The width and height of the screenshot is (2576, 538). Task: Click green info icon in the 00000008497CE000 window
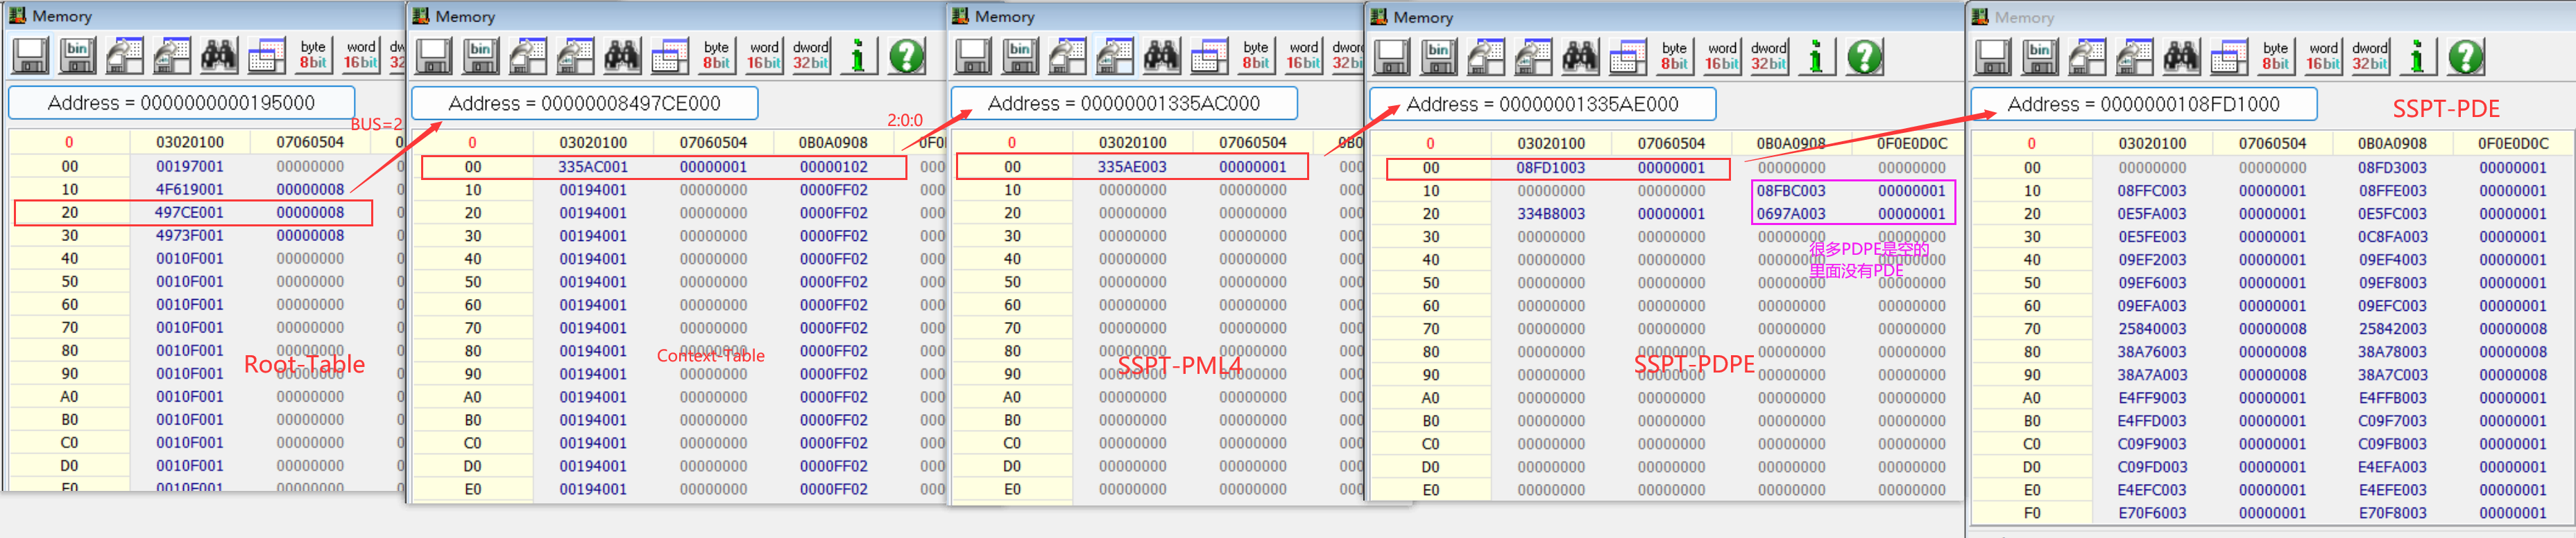click(857, 56)
